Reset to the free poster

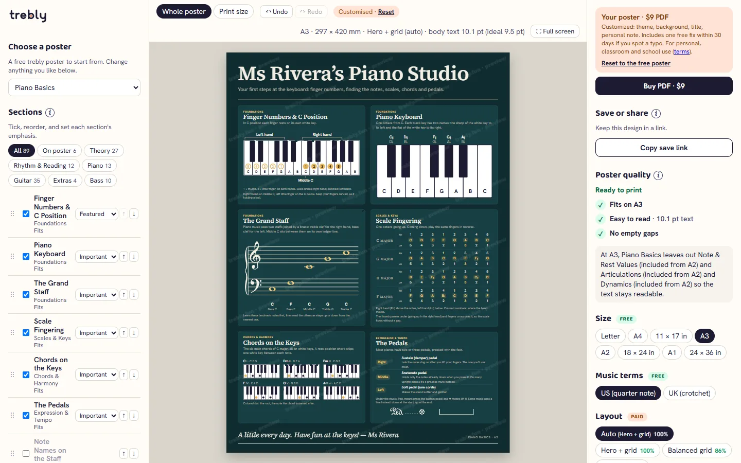click(636, 63)
